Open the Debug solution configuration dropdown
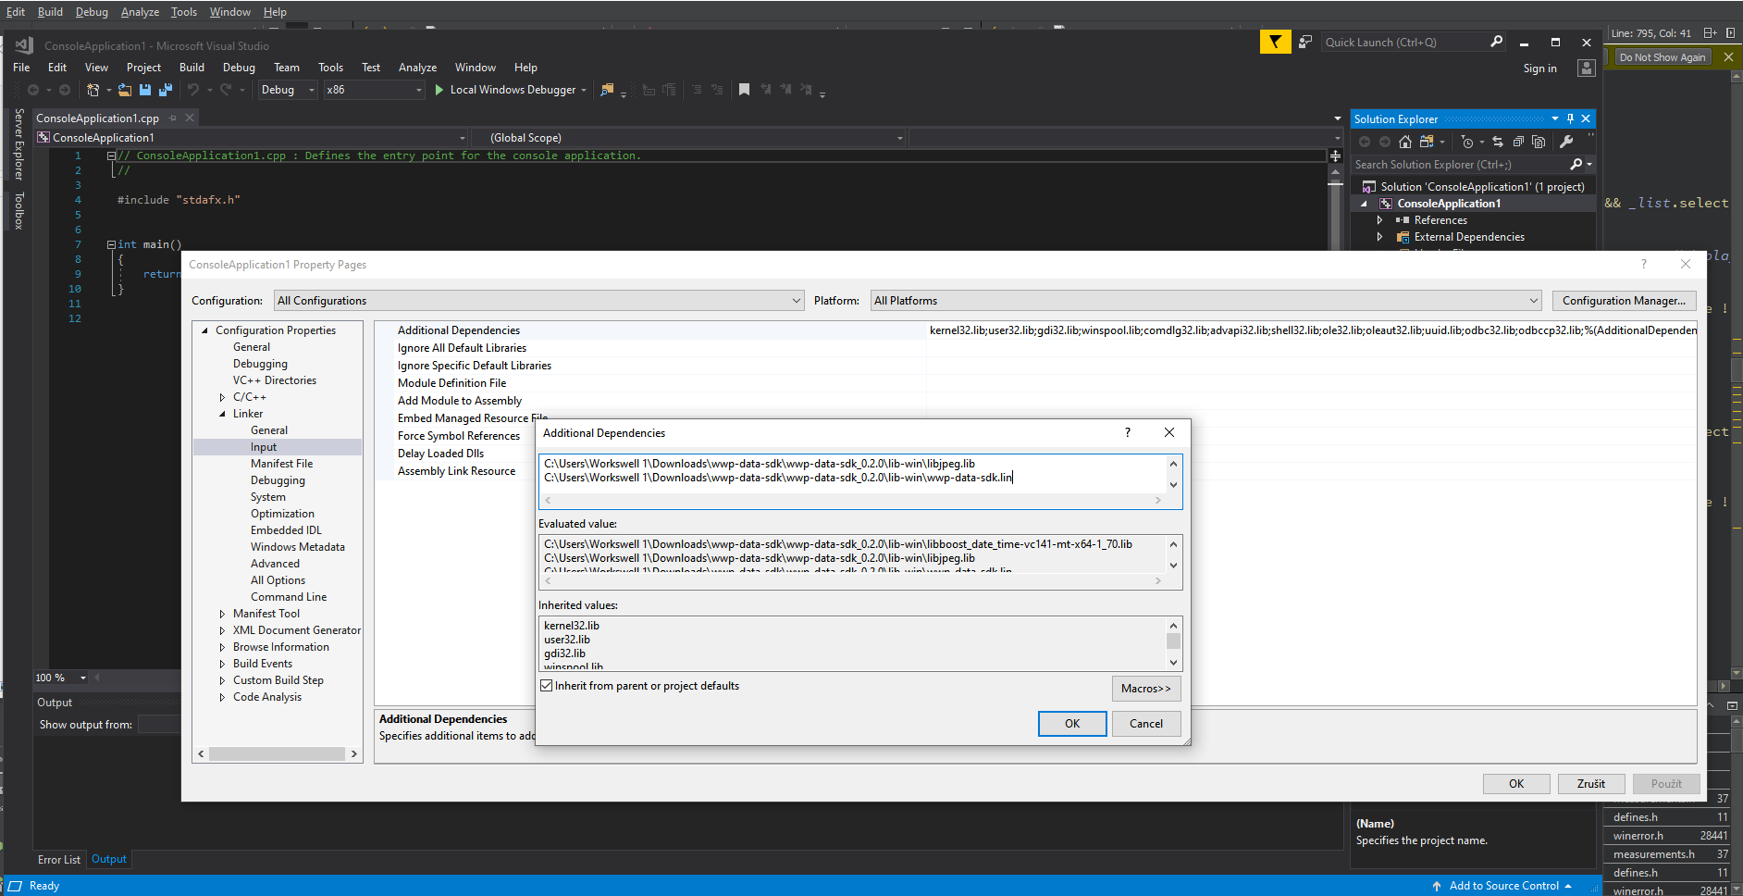Image resolution: width=1743 pixels, height=896 pixels. pyautogui.click(x=287, y=90)
